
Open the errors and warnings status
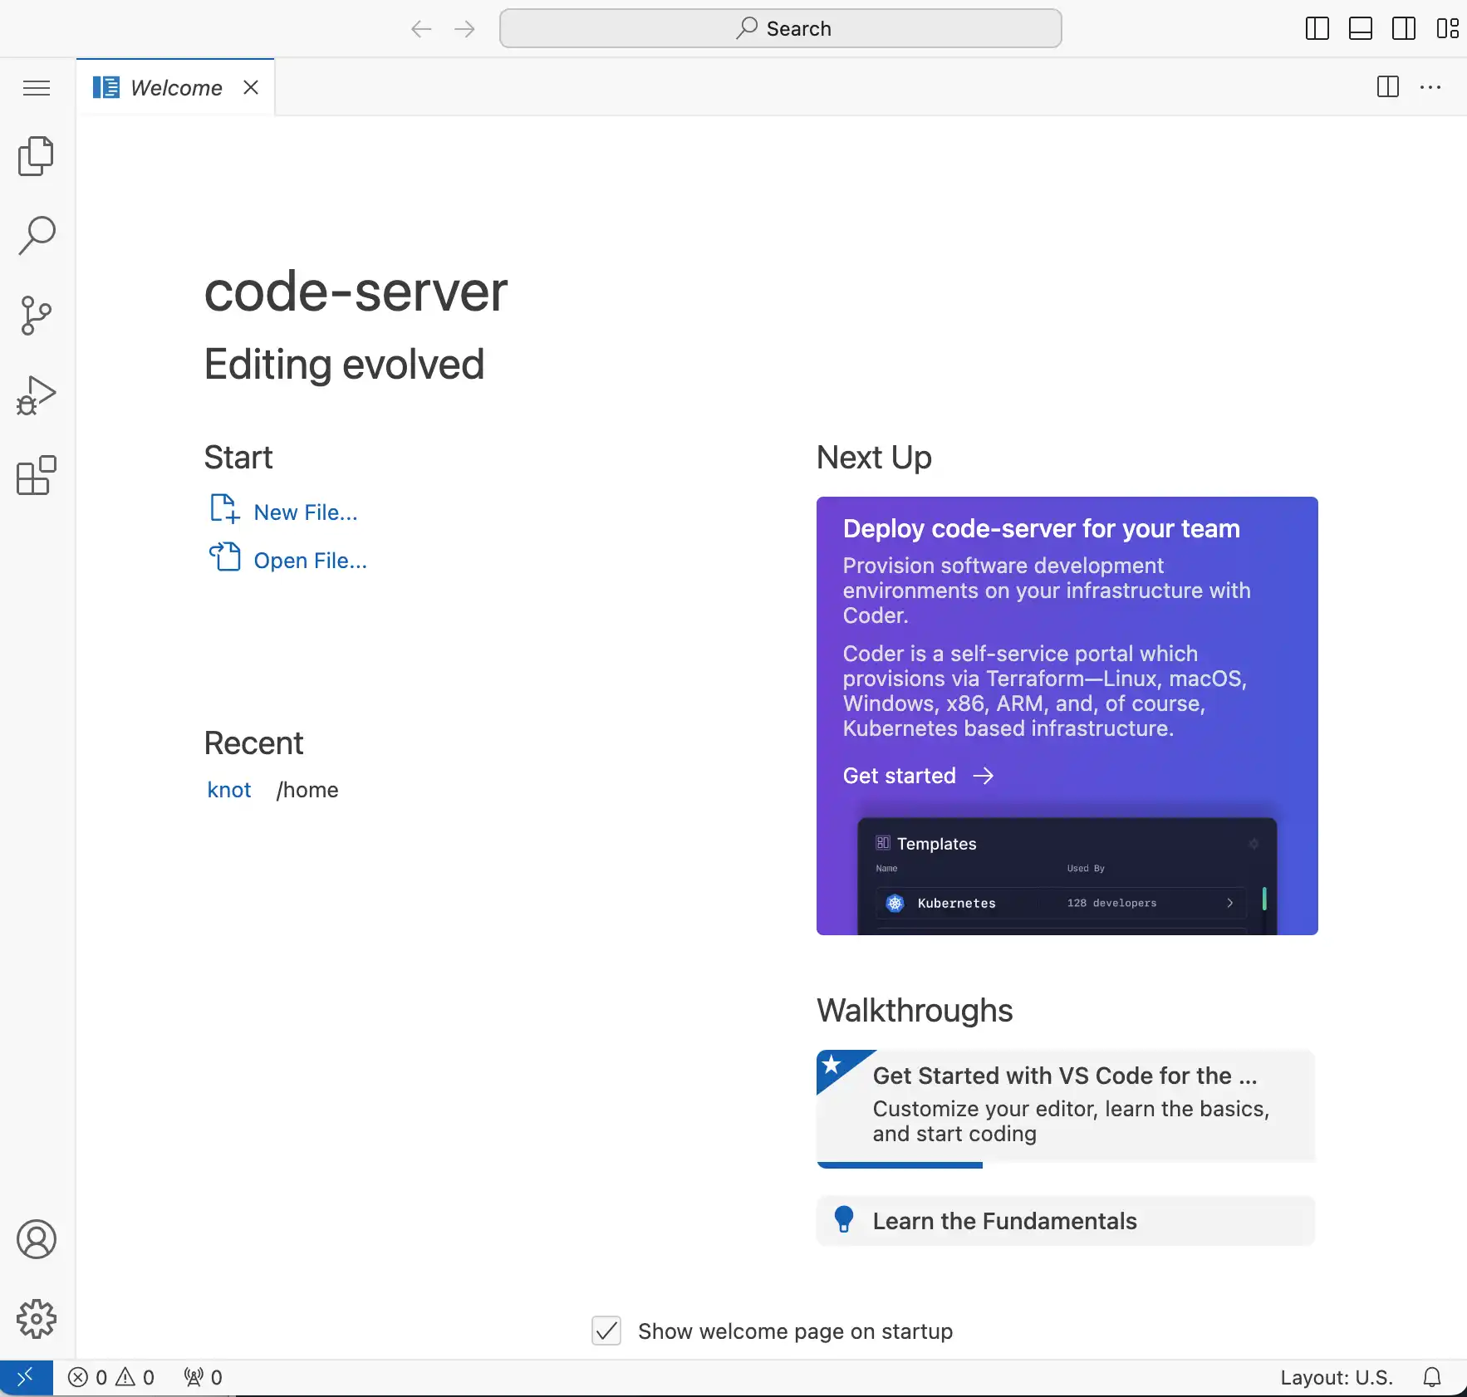point(111,1377)
